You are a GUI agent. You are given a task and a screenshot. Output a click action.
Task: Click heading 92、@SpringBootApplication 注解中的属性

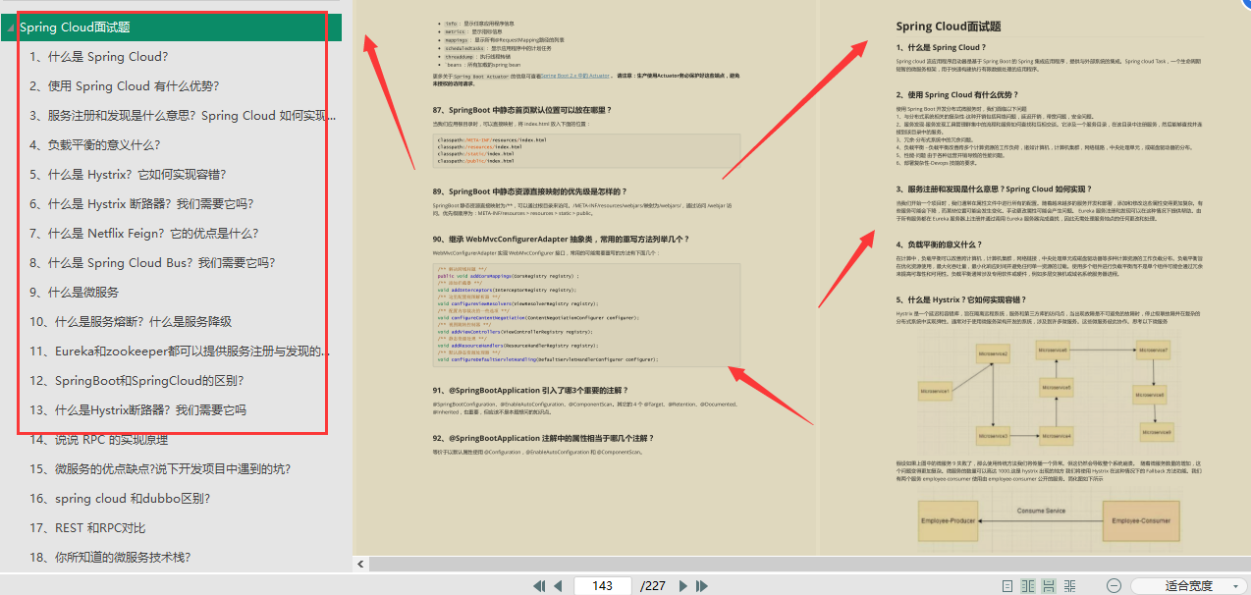(543, 438)
